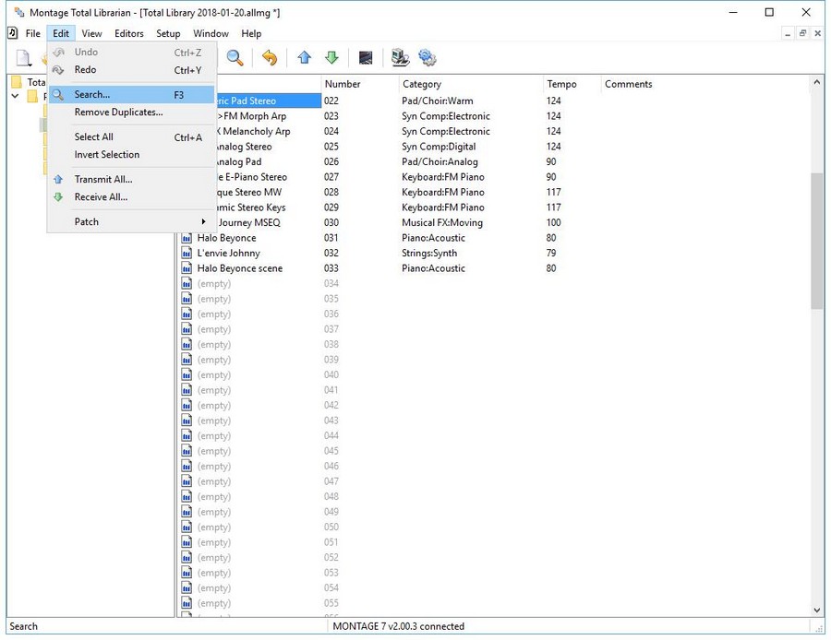This screenshot has height=640, width=831.
Task: Click the magnifier Search toolbar icon
Action: click(x=235, y=58)
